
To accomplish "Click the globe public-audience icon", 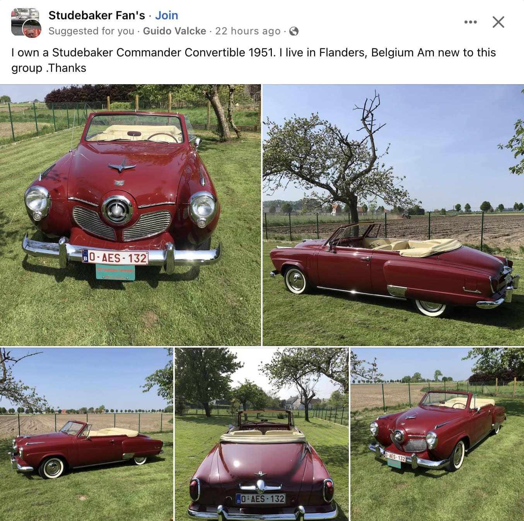I will pyautogui.click(x=294, y=31).
